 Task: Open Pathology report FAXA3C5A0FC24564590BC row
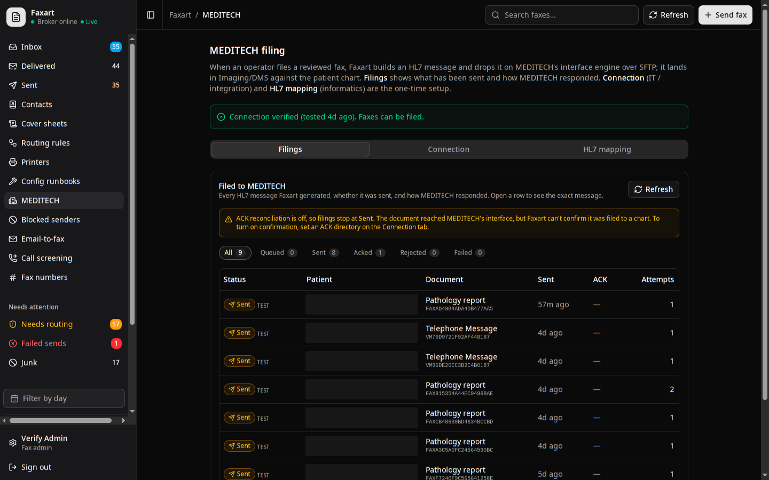[449, 446]
